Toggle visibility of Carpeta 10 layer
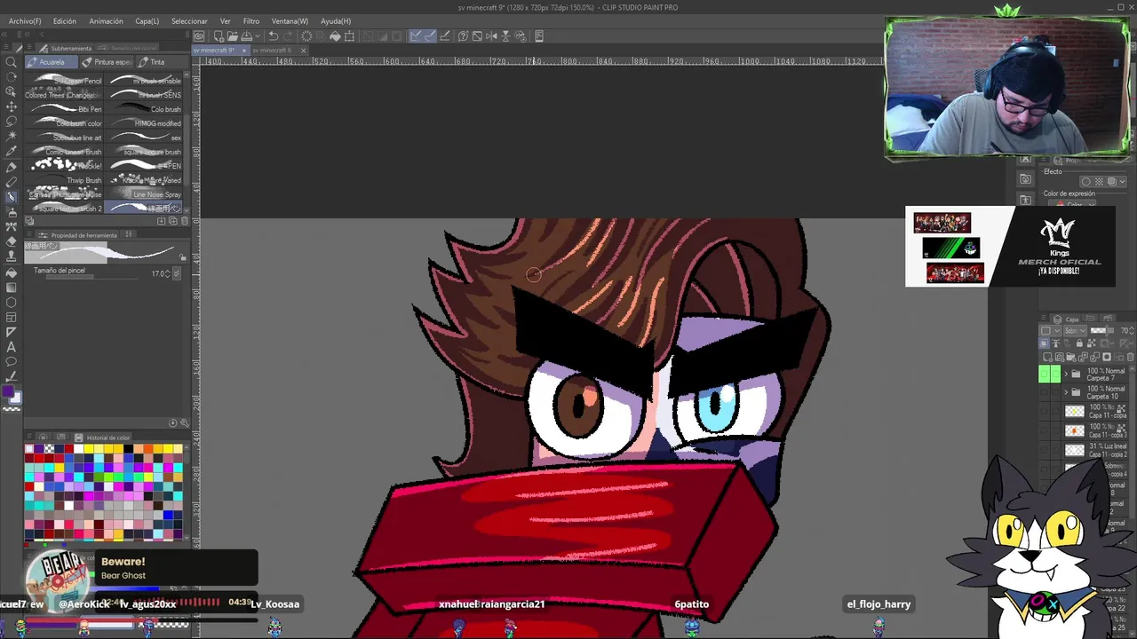Viewport: 1137px width, 639px height. click(1045, 391)
